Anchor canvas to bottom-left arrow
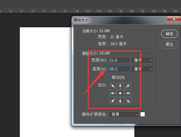The width and height of the screenshot is (181, 137). (113, 100)
